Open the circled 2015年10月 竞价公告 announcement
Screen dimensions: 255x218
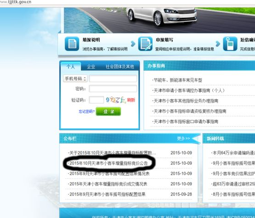point(108,163)
